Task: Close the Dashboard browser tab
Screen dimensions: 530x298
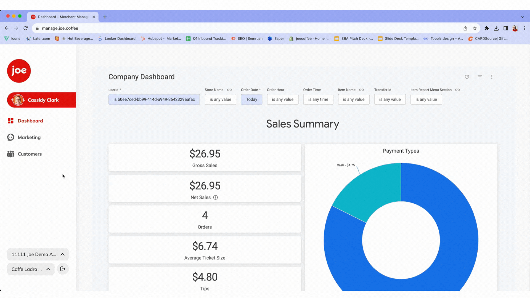Action: [94, 17]
